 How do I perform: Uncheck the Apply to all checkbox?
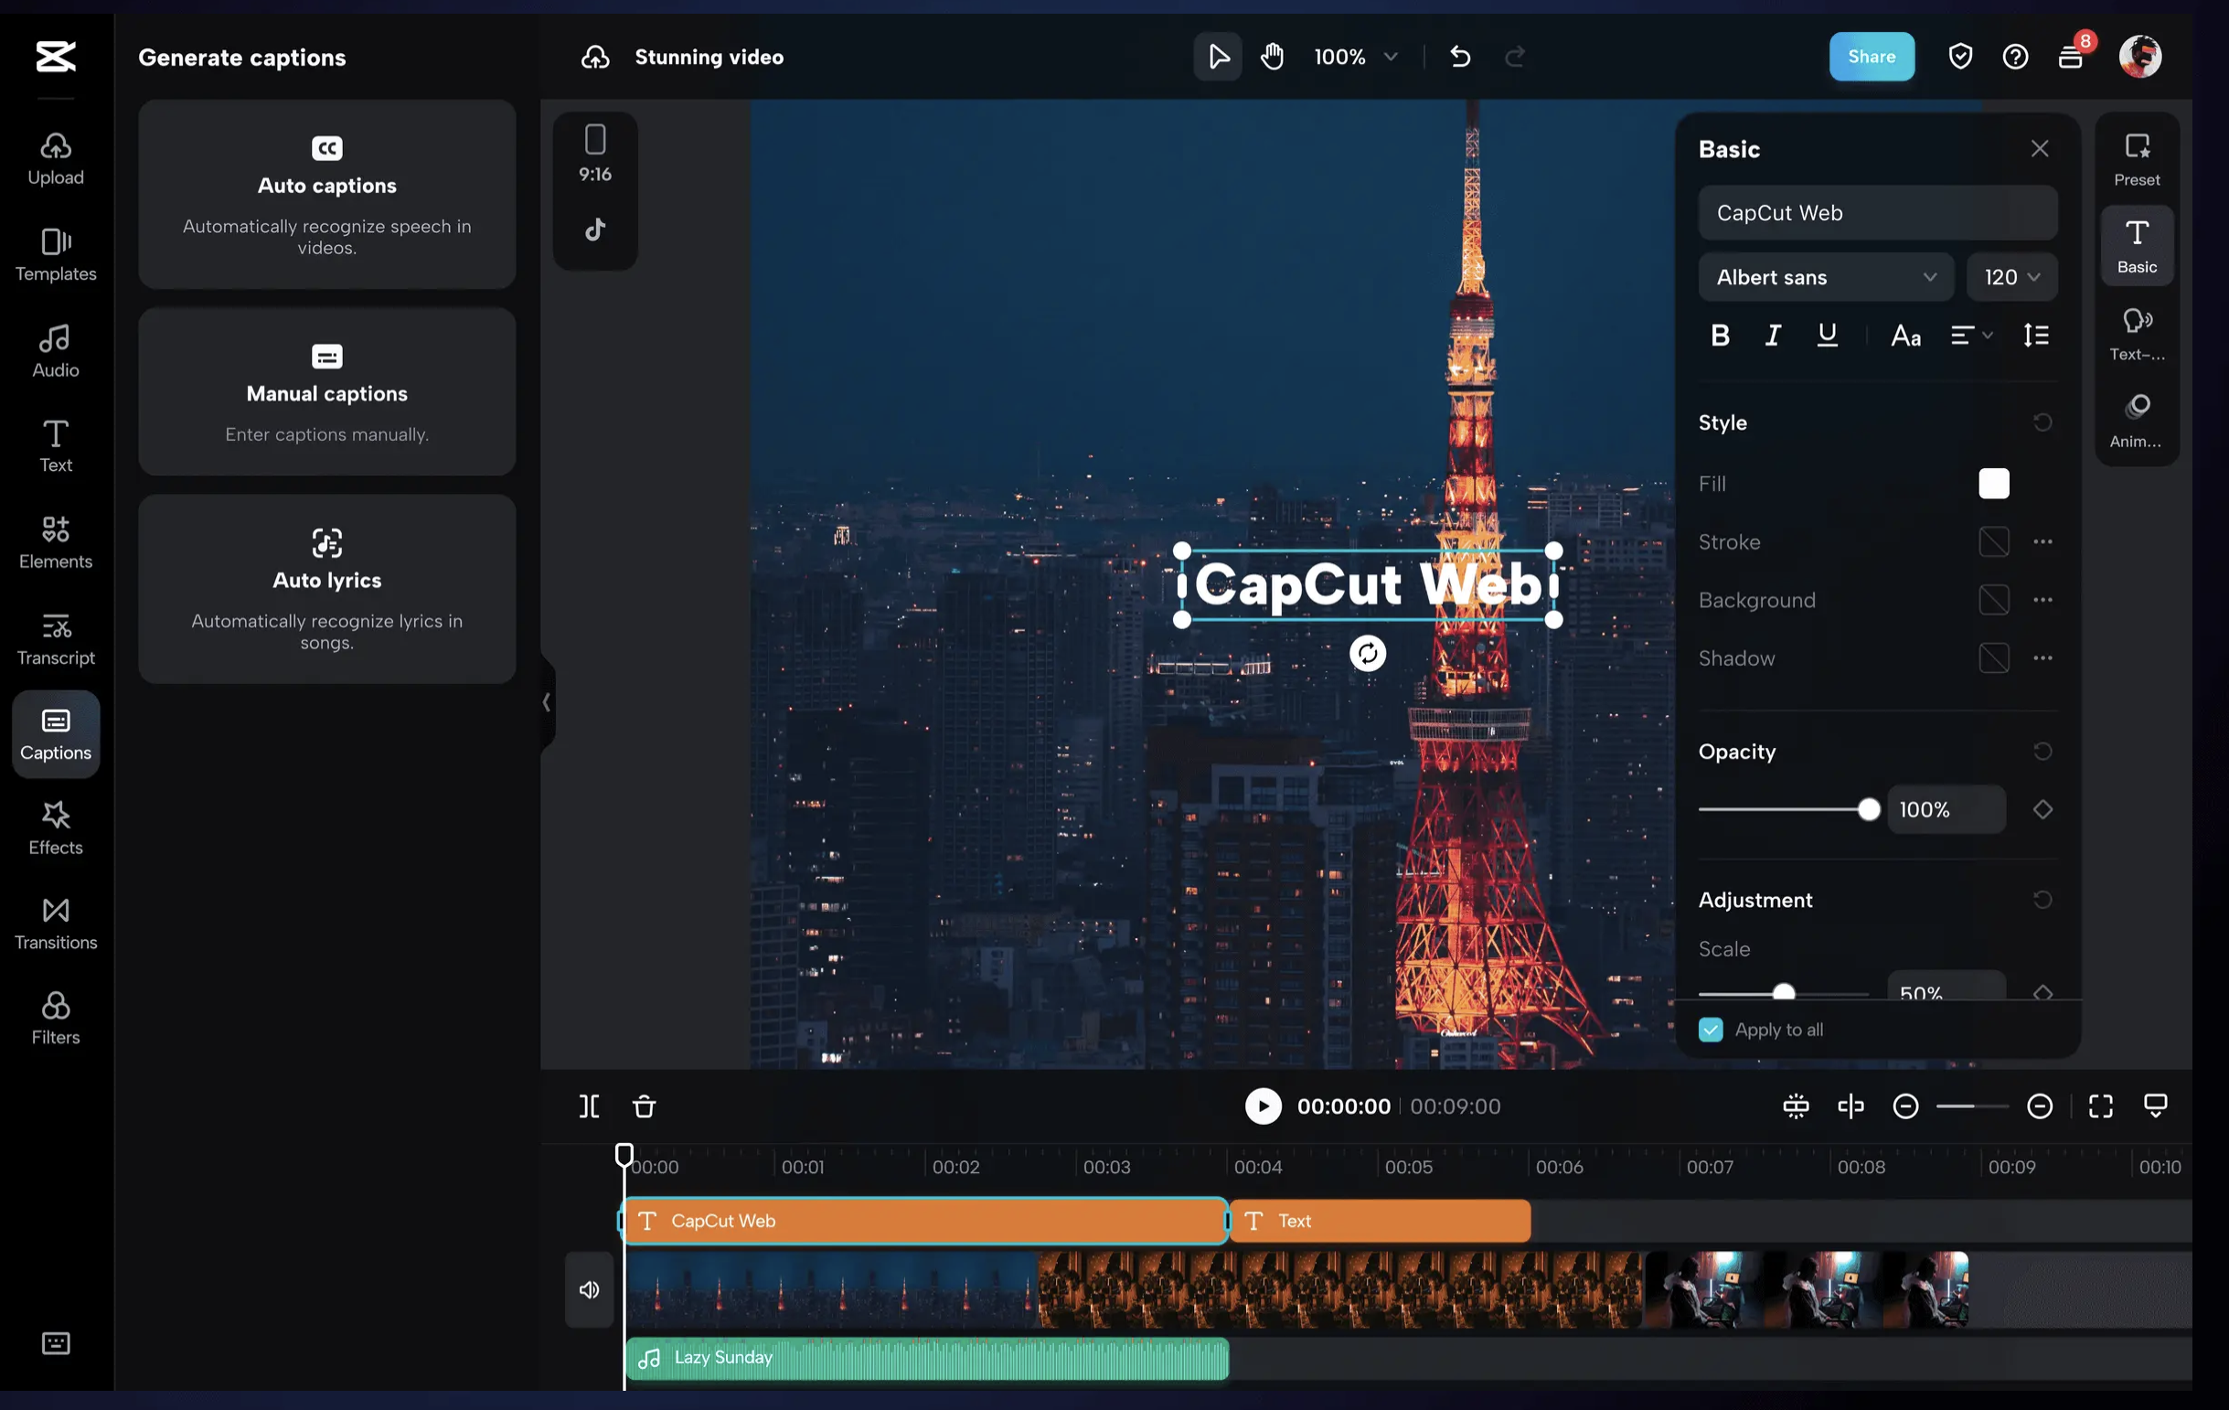[1711, 1030]
